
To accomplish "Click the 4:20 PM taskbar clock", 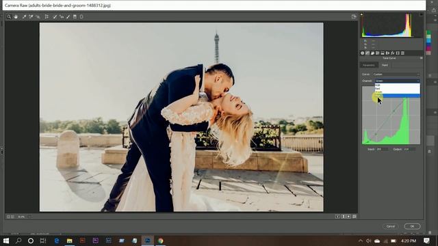I will 409,241.
